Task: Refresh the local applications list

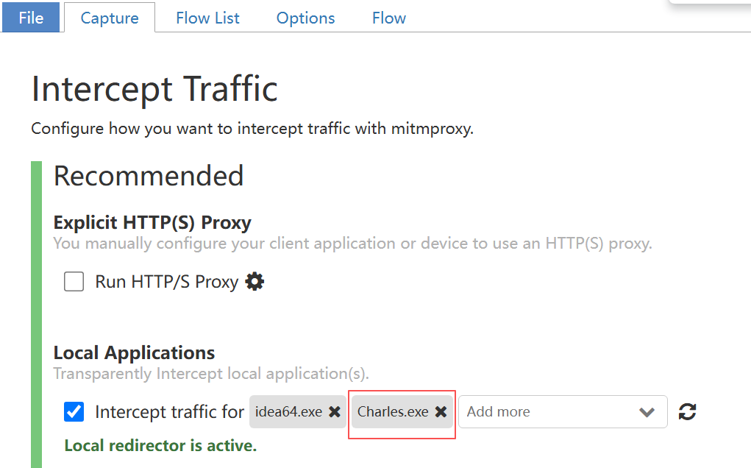Action: (687, 412)
